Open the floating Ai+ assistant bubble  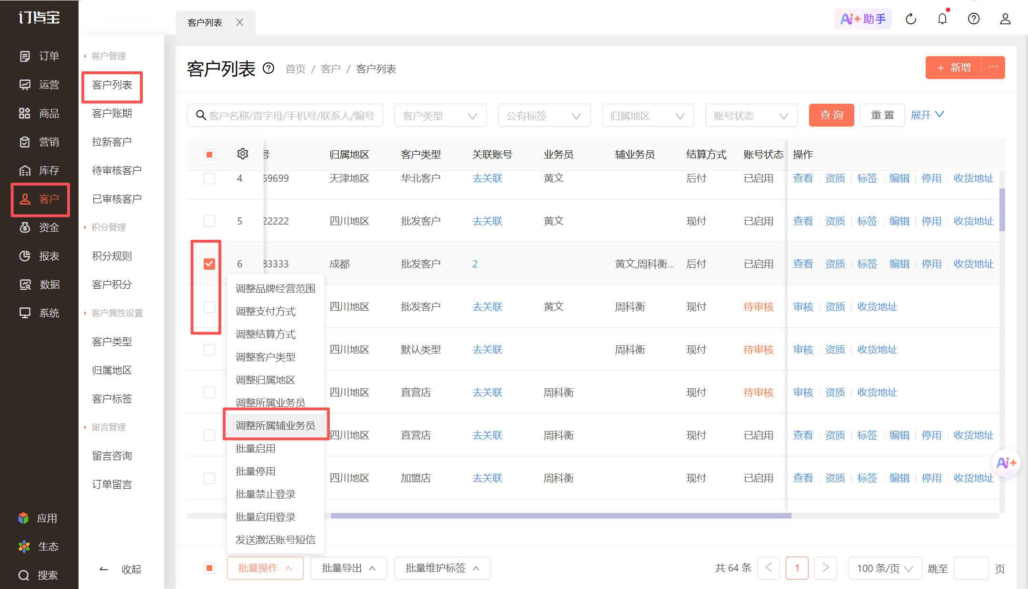tap(1006, 462)
